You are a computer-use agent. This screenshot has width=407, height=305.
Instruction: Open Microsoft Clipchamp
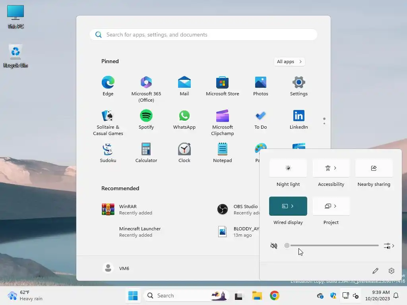[x=223, y=122]
